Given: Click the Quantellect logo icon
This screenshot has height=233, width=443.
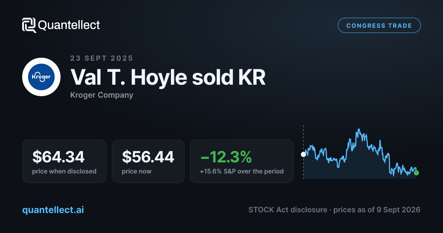Looking at the screenshot, I should pyautogui.click(x=29, y=25).
